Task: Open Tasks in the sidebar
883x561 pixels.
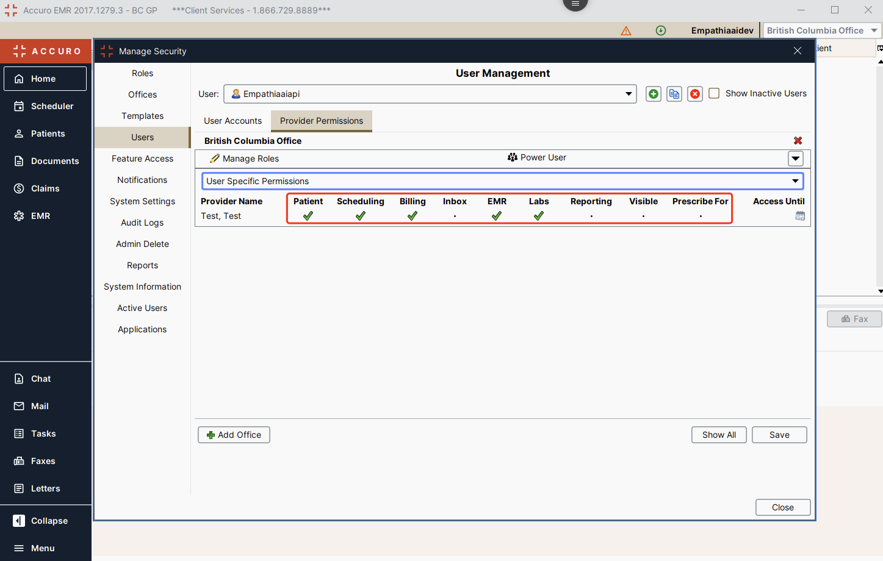Action: [45, 434]
